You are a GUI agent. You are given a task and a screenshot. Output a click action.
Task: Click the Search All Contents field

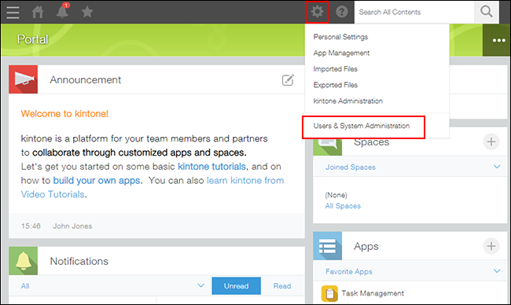(414, 12)
